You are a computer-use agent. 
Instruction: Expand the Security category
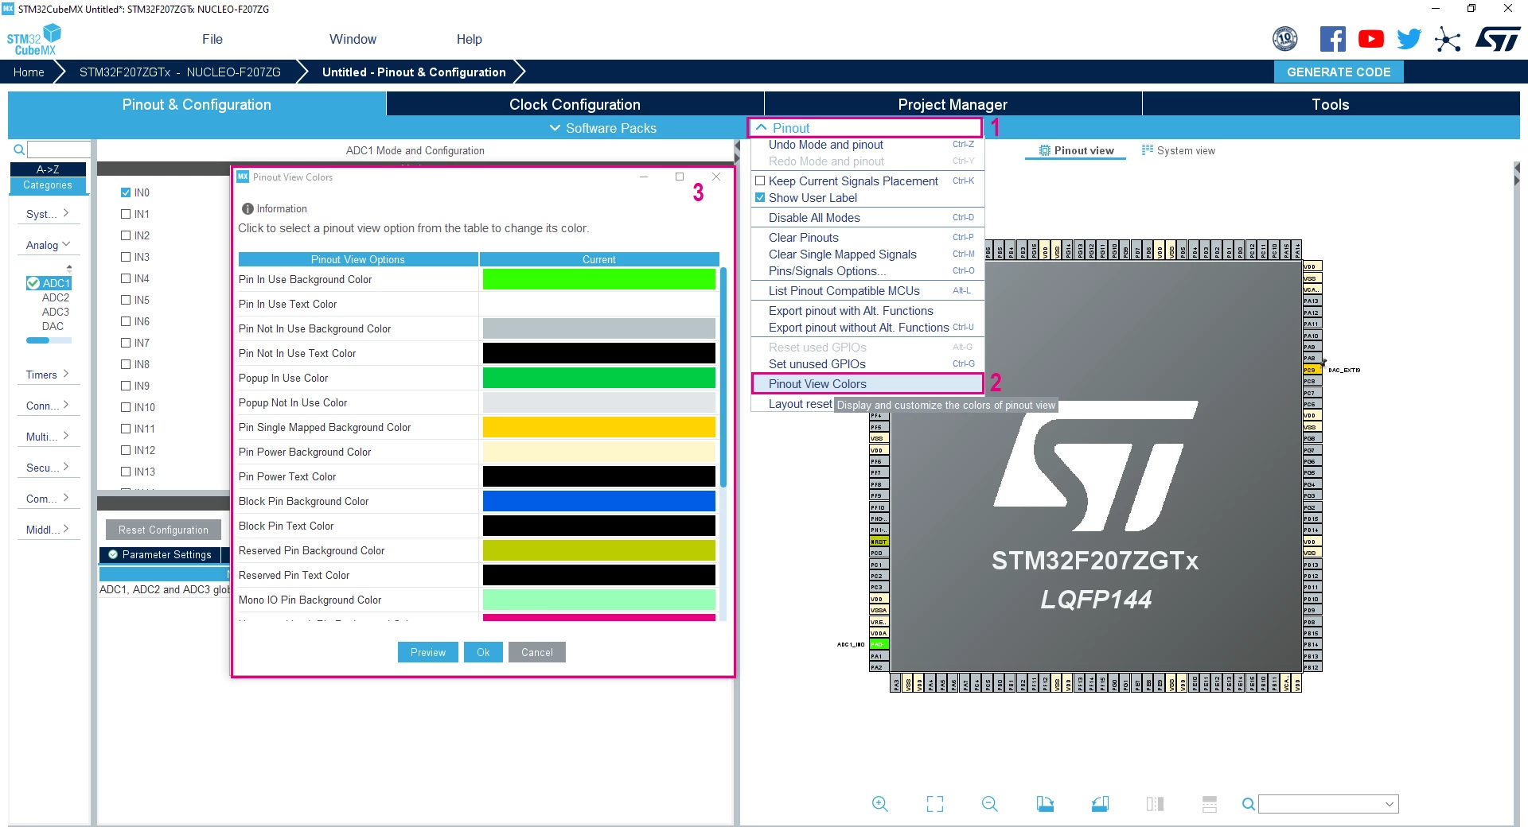click(47, 468)
